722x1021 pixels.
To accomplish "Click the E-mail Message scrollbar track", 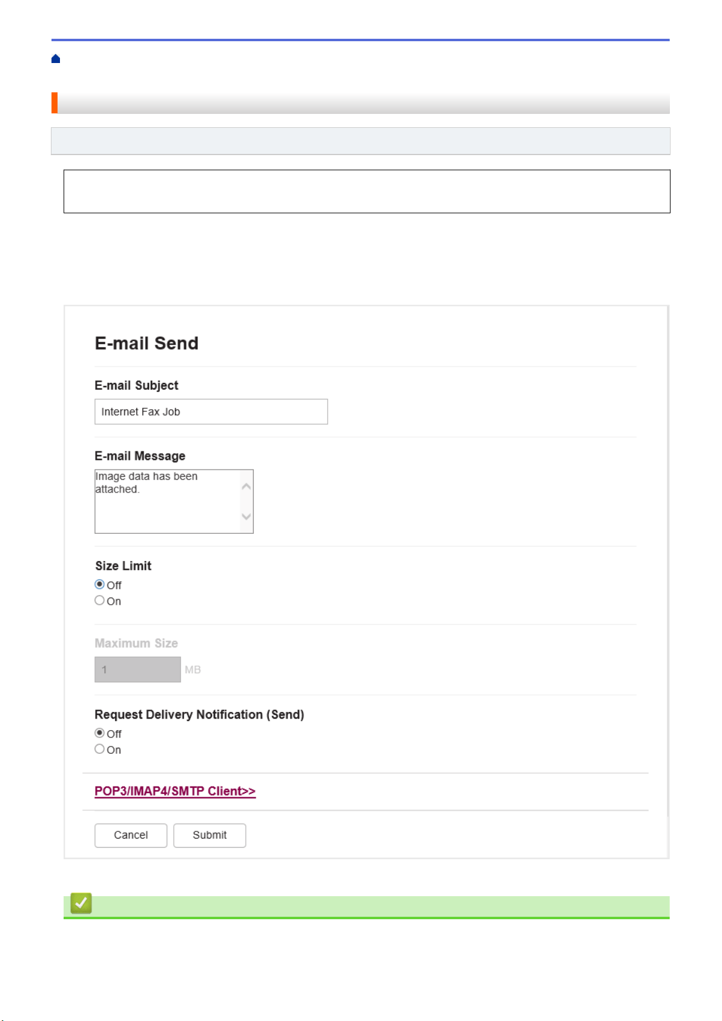I will [247, 501].
